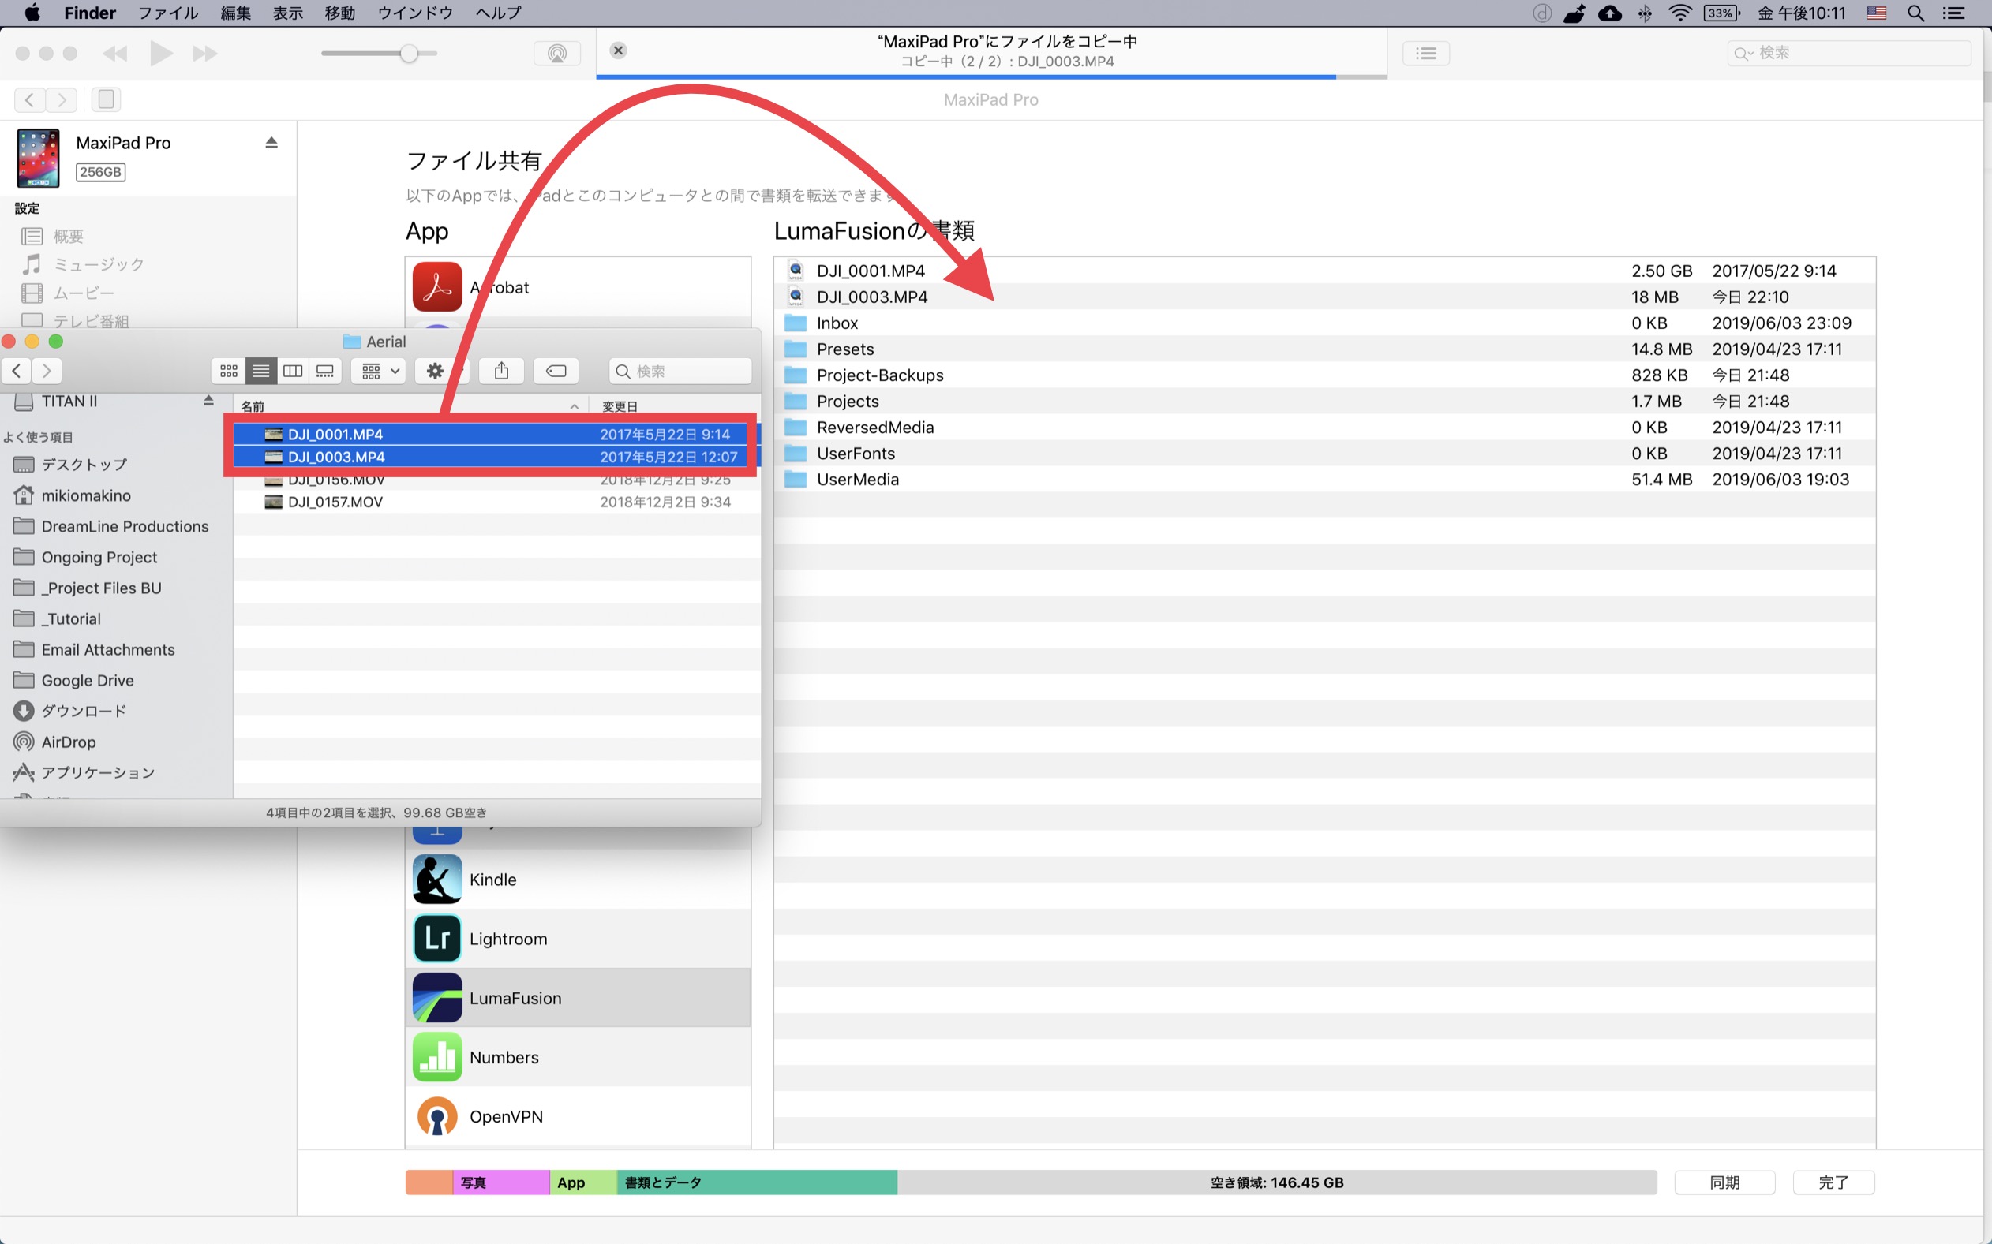Open the ウインドウ menu

[x=415, y=13]
